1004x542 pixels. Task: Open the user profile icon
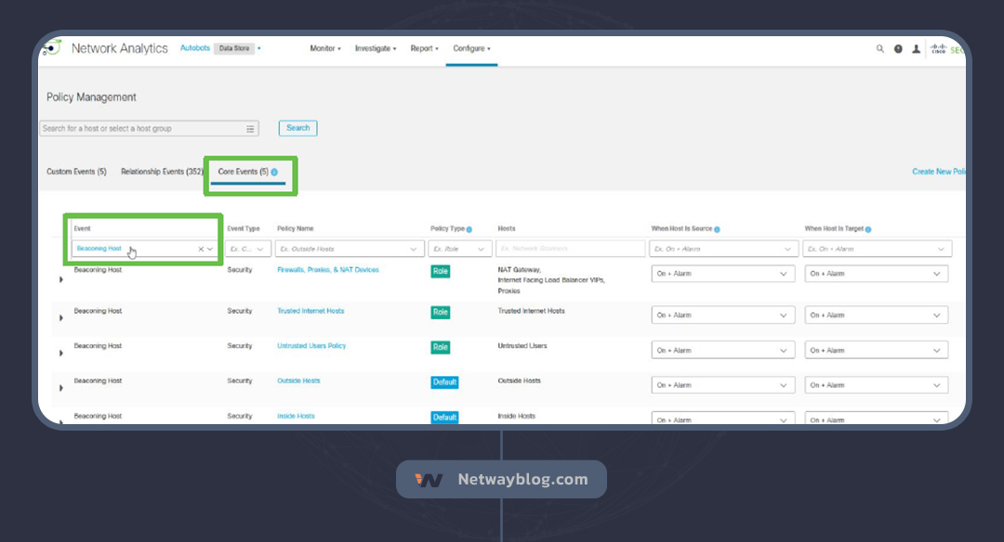coord(916,49)
